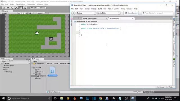Select the Interactable C# script asset

(x=53, y=72)
